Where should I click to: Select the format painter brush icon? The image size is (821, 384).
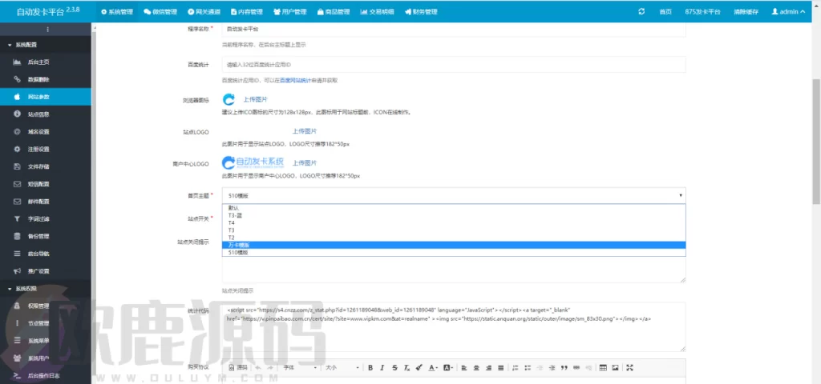[419, 368]
